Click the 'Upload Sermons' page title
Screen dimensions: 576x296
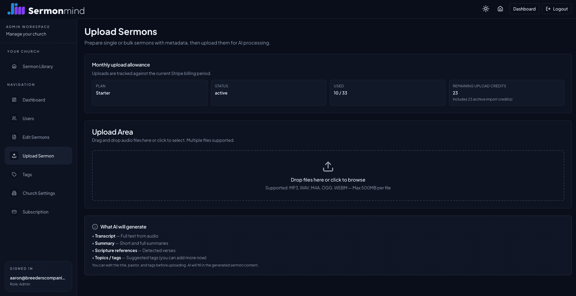coord(121,32)
